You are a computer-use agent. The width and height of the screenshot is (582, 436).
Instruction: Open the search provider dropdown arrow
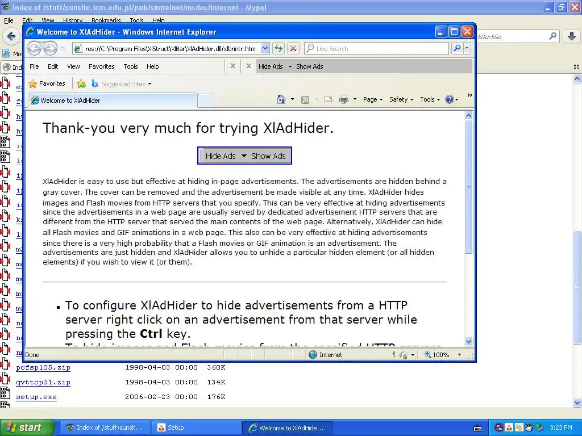coord(467,48)
